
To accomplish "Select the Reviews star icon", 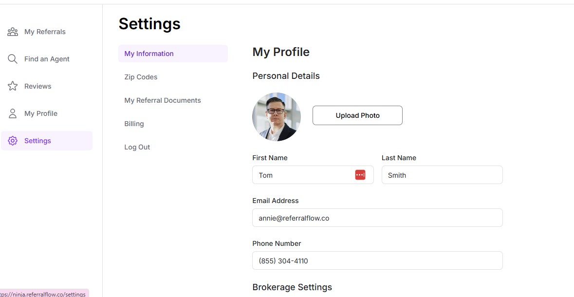I will [13, 86].
